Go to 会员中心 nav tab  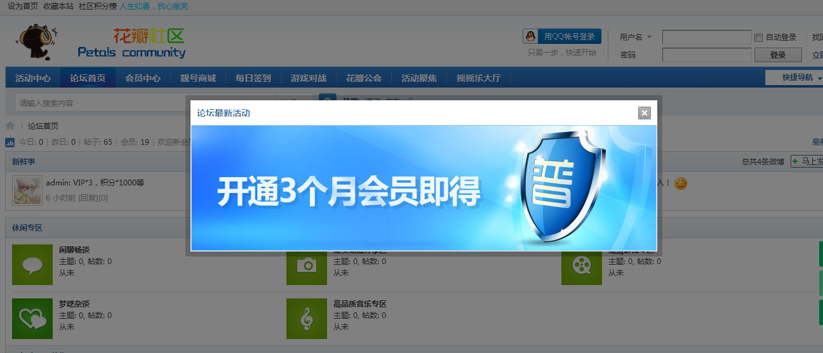click(x=143, y=78)
